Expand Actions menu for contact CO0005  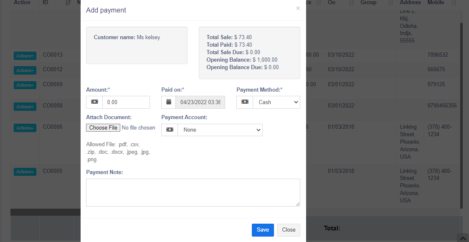click(25, 172)
